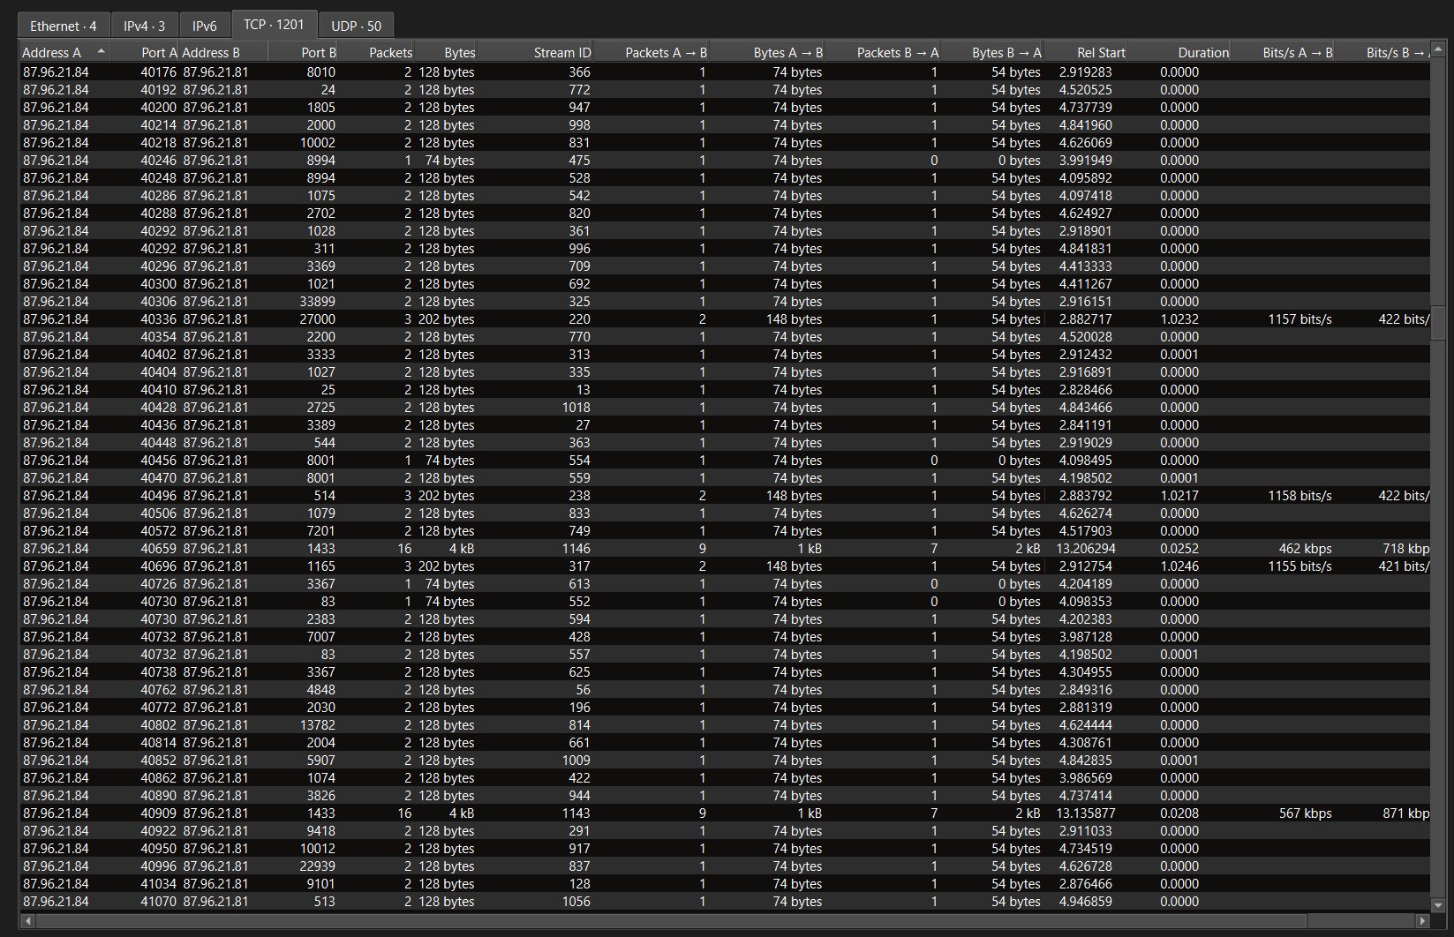Select row with Port B 27000

click(724, 319)
